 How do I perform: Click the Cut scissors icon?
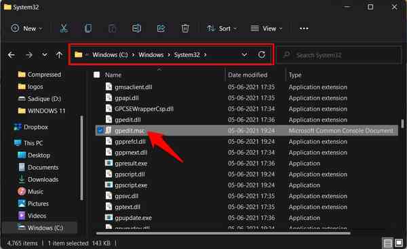click(64, 28)
